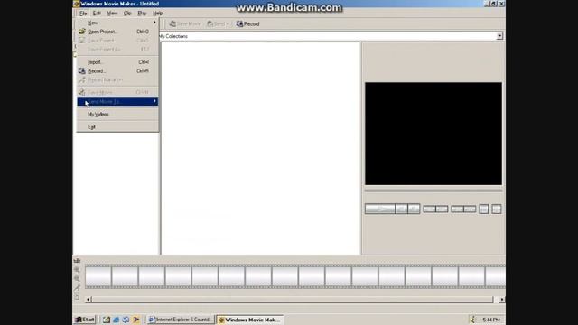The image size is (578, 325).
Task: Click the Start button
Action: click(85, 320)
